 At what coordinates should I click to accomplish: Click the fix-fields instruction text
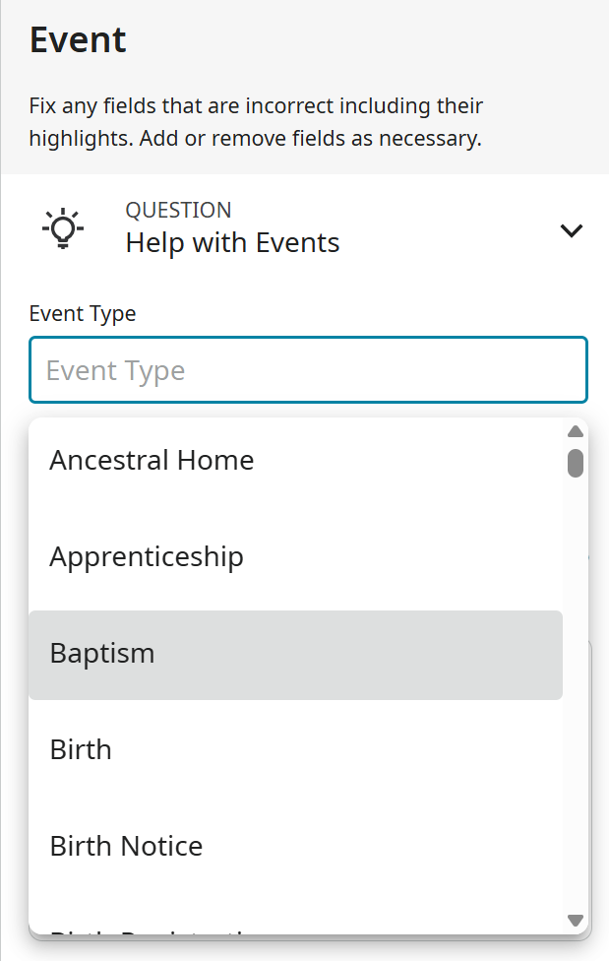point(256,121)
